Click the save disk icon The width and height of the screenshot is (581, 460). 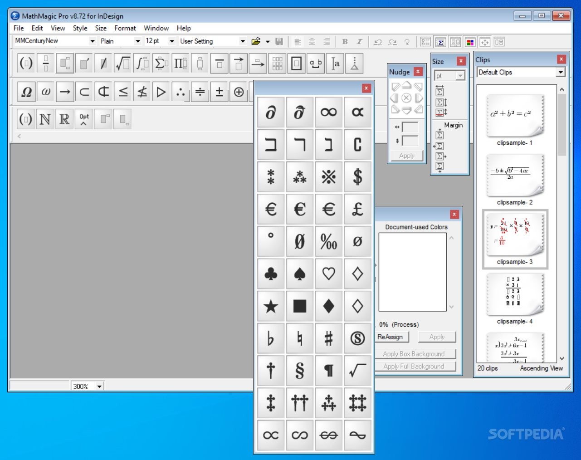279,42
